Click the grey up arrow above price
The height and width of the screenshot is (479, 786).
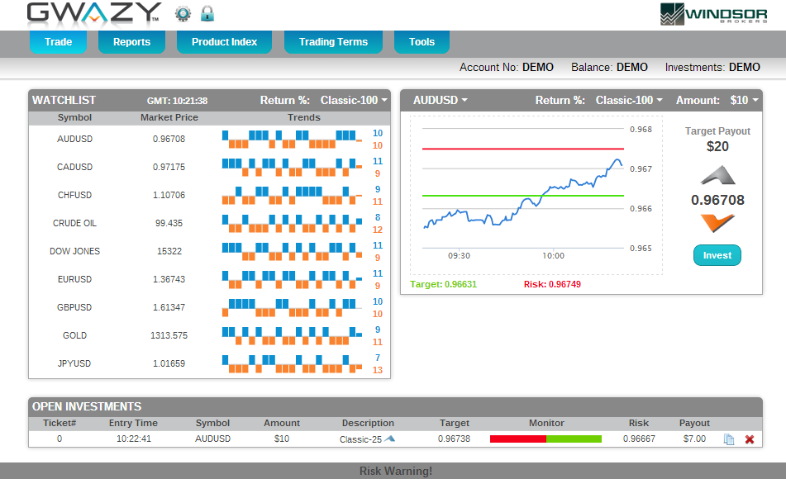[717, 175]
